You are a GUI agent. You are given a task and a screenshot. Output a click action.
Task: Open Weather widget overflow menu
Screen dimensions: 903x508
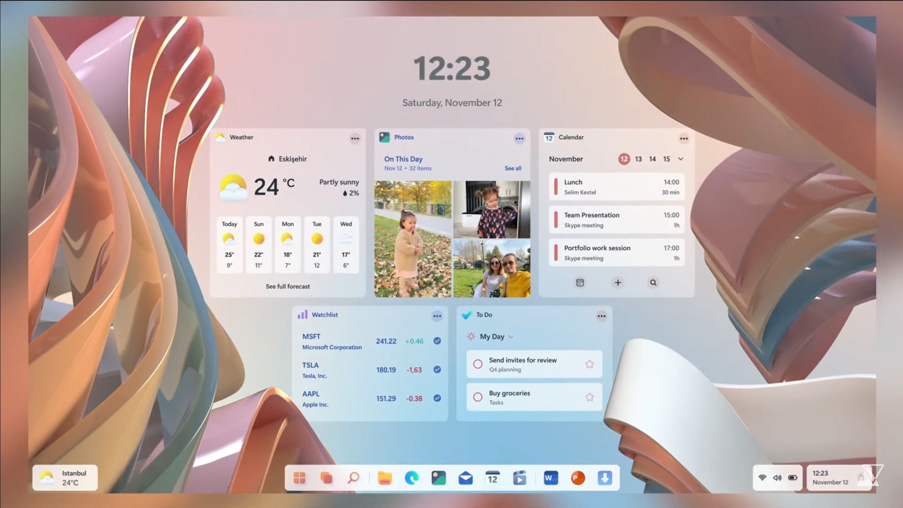(356, 138)
